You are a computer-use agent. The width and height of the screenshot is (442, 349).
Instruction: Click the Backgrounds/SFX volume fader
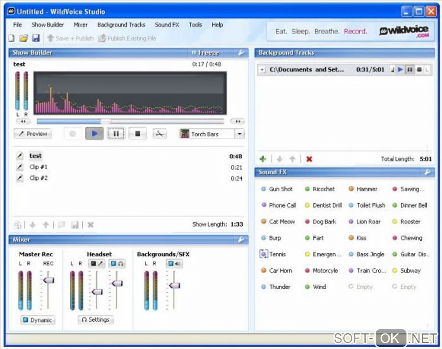[175, 285]
